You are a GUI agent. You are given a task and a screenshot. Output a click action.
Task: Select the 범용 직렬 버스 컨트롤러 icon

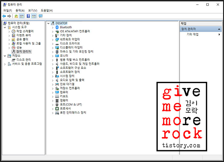pos(57,60)
